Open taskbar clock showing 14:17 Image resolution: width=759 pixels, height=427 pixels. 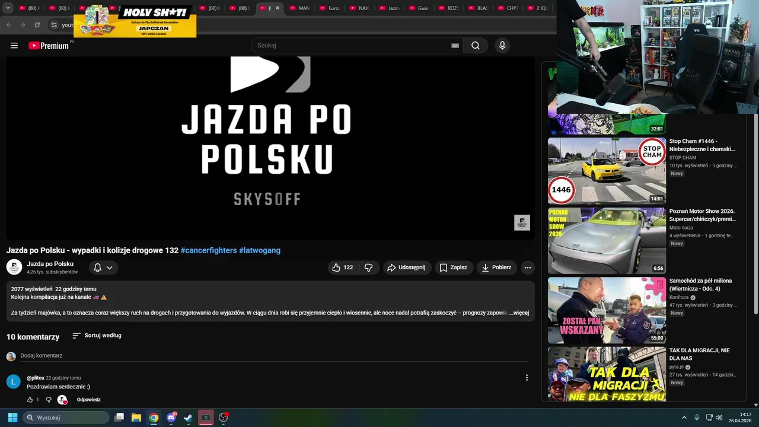(740, 418)
